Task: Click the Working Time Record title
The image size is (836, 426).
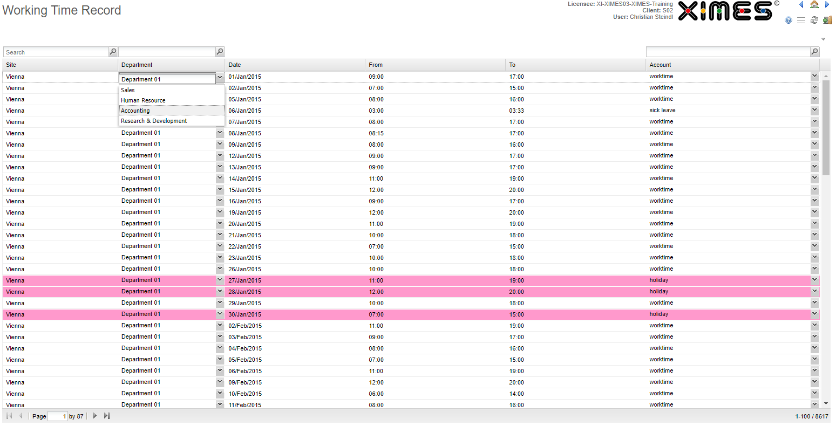Action: tap(62, 10)
